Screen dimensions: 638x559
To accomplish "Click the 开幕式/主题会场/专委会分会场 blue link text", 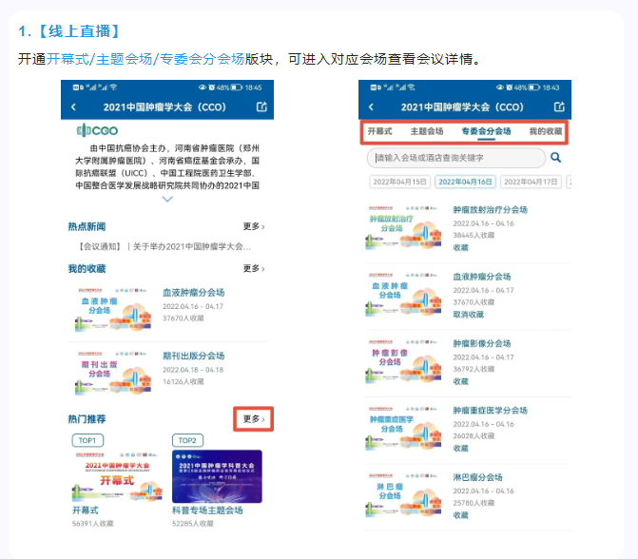I will point(145,59).
